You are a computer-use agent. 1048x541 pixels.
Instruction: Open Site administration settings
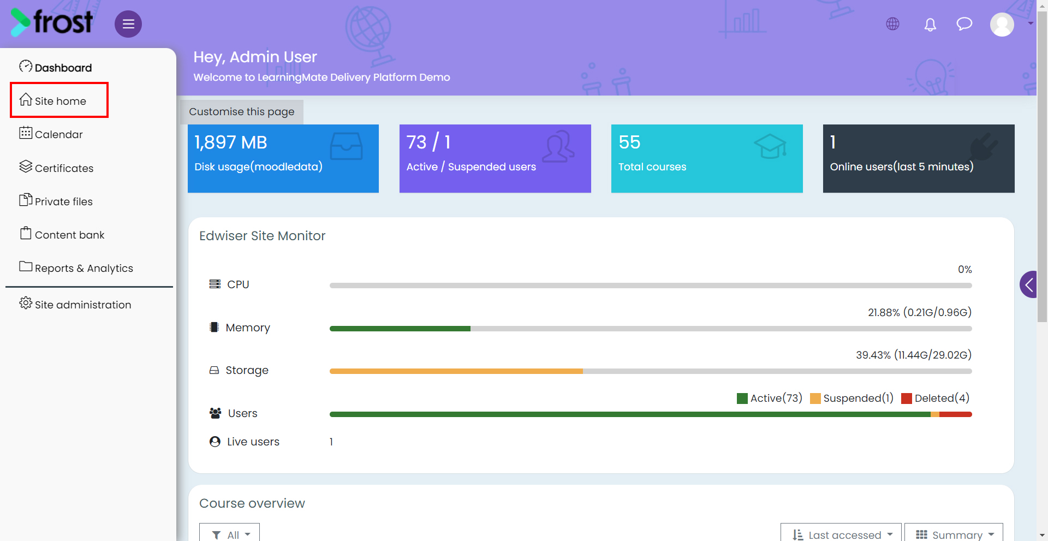tap(75, 304)
